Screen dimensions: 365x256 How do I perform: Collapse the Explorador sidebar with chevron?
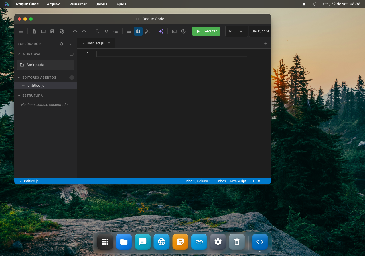[70, 44]
